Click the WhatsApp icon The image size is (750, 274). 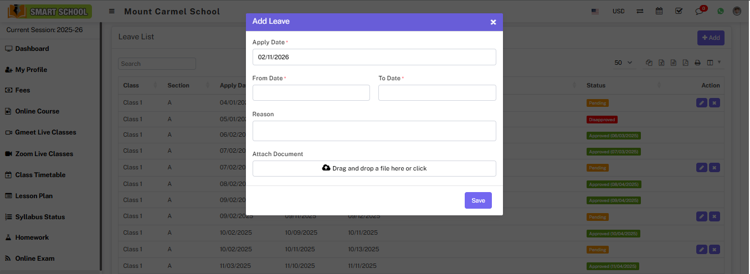pyautogui.click(x=720, y=11)
